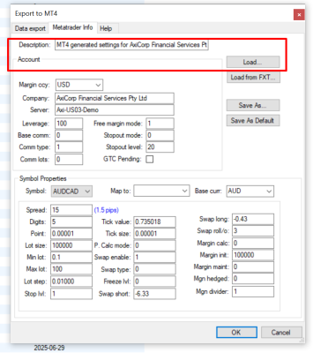Screen dimensions: 328x353
Task: Click the Load from FXT... button
Action: 253,78
